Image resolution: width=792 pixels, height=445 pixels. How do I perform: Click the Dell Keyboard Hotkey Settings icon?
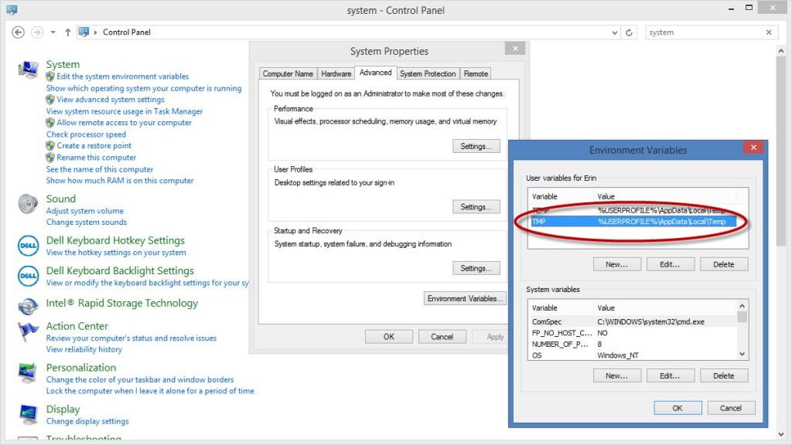[28, 244]
